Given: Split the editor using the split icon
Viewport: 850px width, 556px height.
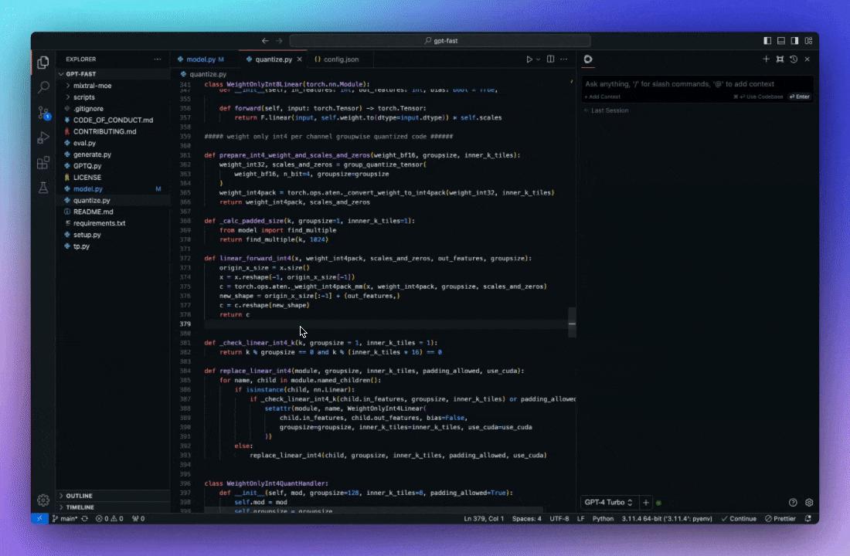Looking at the screenshot, I should pos(550,59).
